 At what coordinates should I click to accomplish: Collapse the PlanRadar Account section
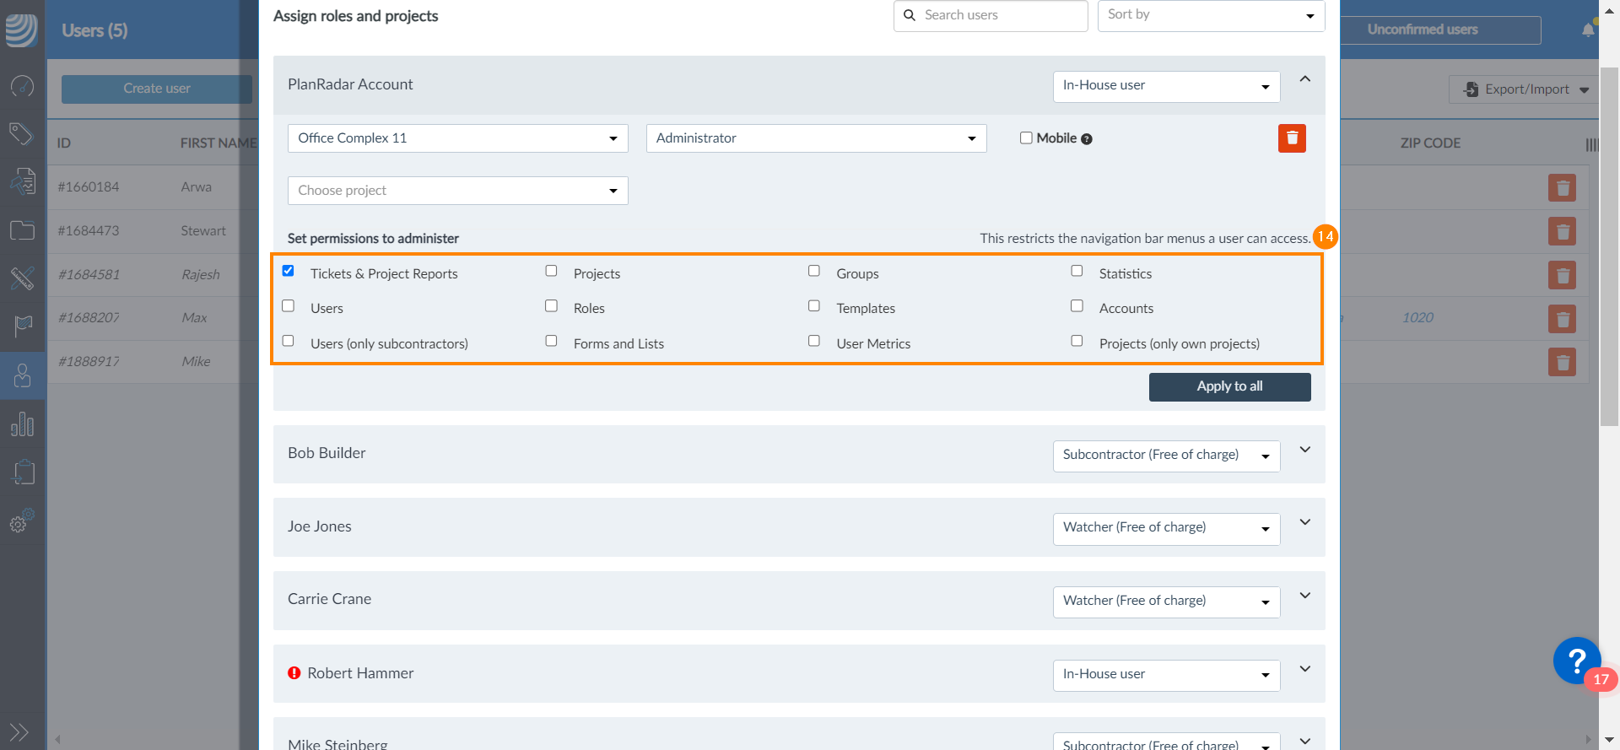(1304, 79)
